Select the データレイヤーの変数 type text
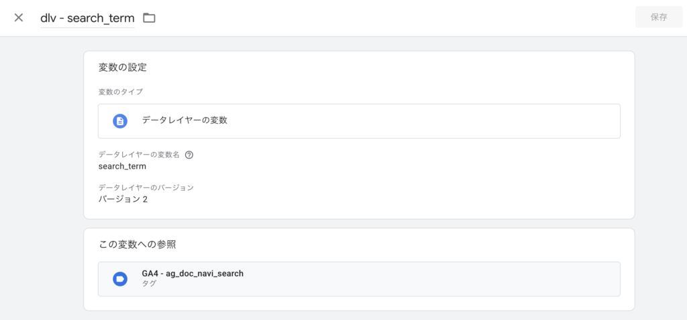The width and height of the screenshot is (687, 320). click(x=184, y=121)
